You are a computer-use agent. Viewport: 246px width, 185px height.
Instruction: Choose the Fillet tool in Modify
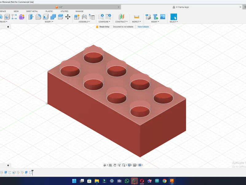pos(38,17)
